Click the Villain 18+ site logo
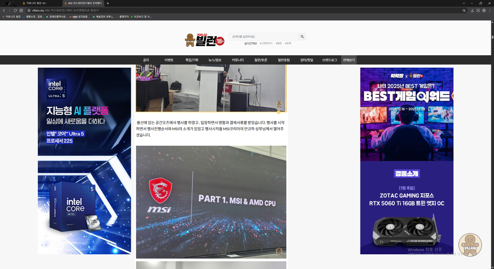Image resolution: width=494 pixels, height=269 pixels. coord(205,40)
